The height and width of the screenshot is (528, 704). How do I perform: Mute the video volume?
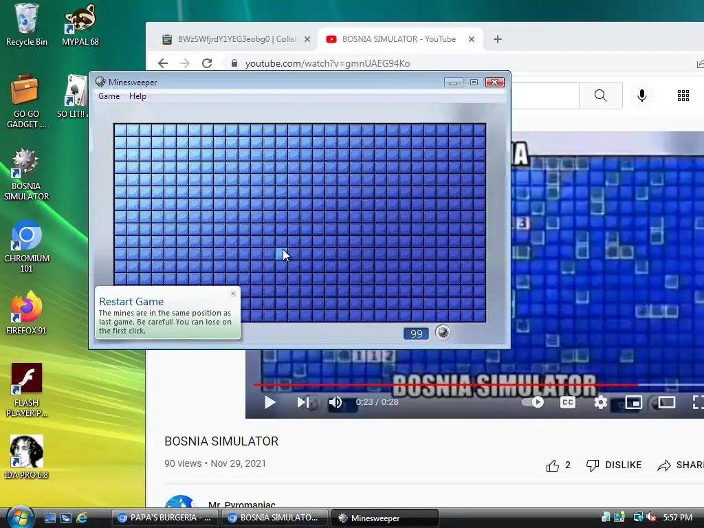(335, 402)
